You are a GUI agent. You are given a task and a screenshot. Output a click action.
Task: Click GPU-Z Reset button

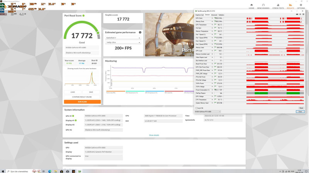(x=301, y=108)
